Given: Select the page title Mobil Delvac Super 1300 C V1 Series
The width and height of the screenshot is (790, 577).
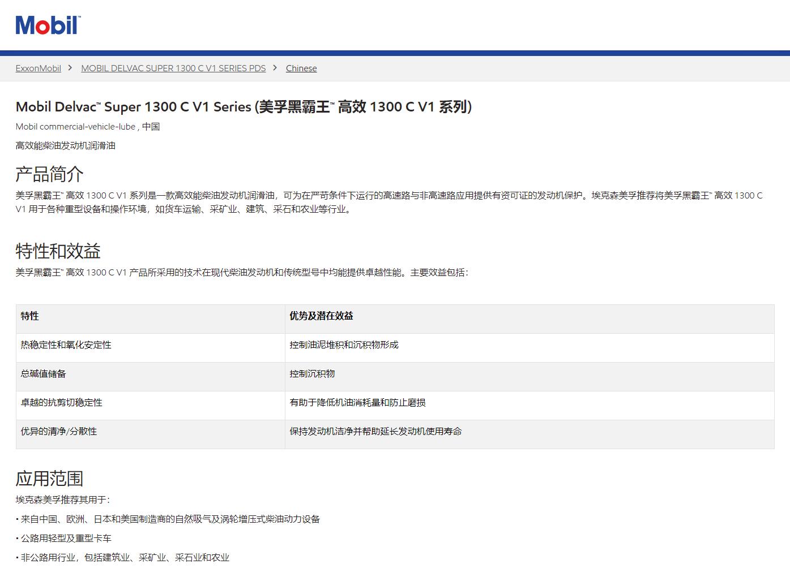Looking at the screenshot, I should [244, 107].
